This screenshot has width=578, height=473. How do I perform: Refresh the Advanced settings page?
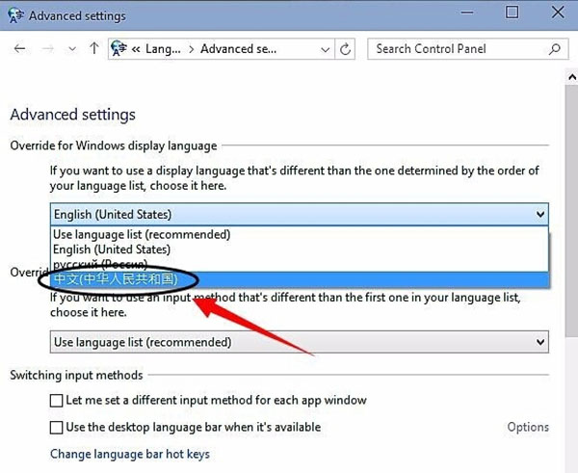[345, 49]
